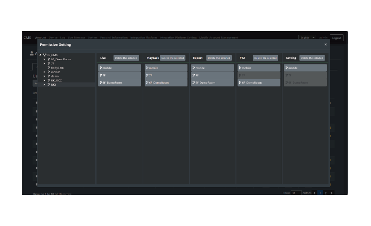Expand the 6F_DemoRoom tree node arrow
371x226 pixels.
coord(45,59)
